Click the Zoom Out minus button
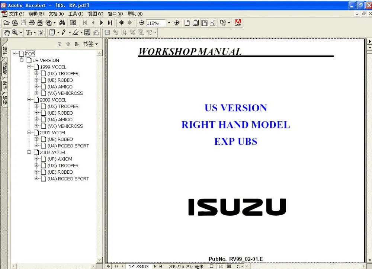This screenshot has width=372, height=269. [142, 23]
